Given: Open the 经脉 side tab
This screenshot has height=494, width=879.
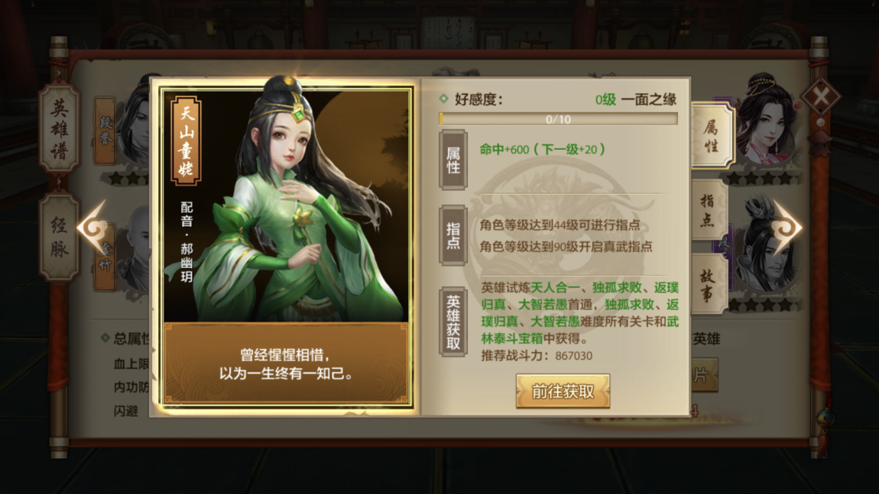Looking at the screenshot, I should click(60, 237).
